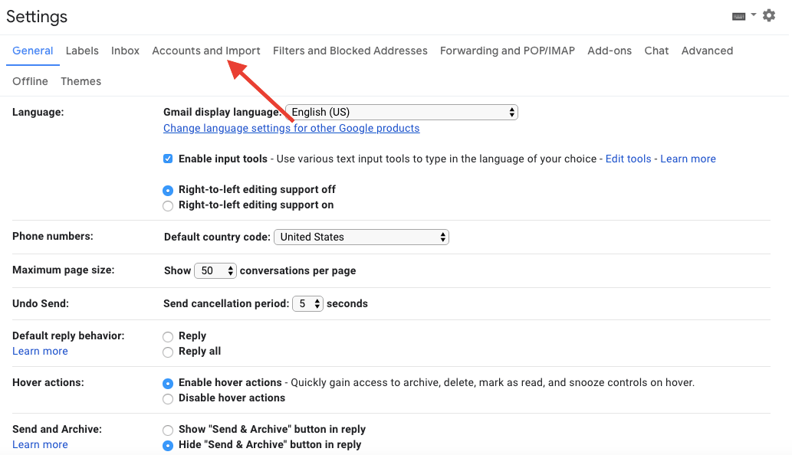Select Show Send & Archive button in reply
792x455 pixels.
[x=168, y=430]
